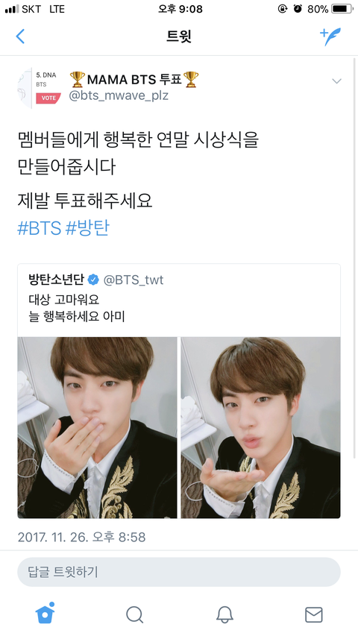Expand the tweet options chevron menu
Viewport: 358px width, 636px height.
pos(336,81)
